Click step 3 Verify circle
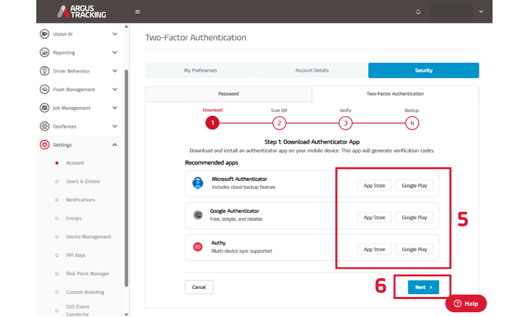 (345, 123)
